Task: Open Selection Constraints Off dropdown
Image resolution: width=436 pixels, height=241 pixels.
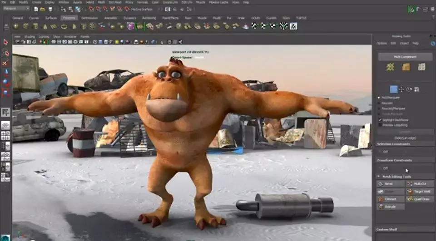Action: 405,152
